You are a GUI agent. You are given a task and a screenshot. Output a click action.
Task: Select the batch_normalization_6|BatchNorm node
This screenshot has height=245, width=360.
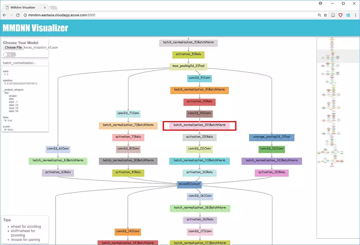point(58,161)
